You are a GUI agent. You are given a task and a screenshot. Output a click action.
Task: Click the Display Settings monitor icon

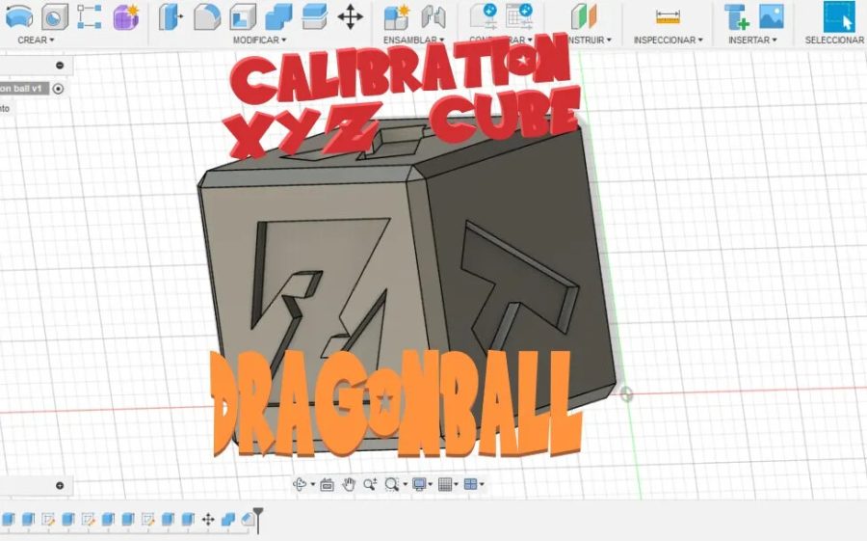click(419, 484)
